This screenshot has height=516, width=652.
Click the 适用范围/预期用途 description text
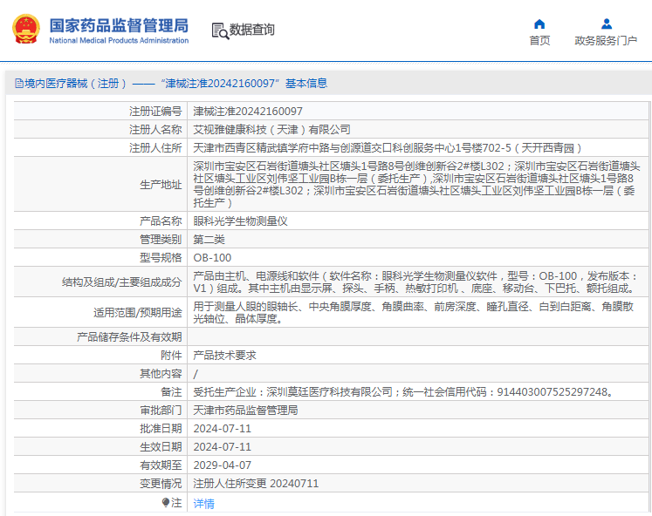(414, 312)
